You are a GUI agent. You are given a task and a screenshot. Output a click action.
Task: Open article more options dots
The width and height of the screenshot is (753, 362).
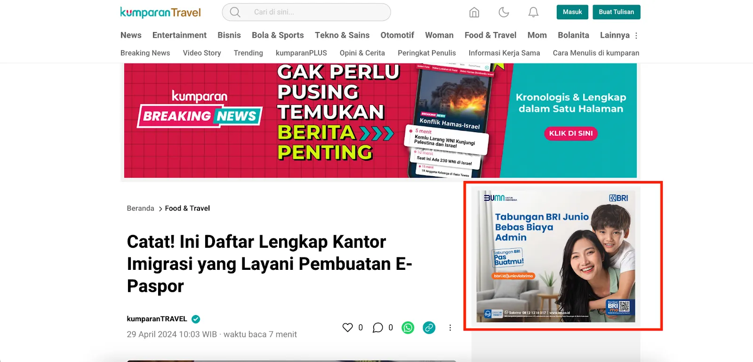pos(450,328)
